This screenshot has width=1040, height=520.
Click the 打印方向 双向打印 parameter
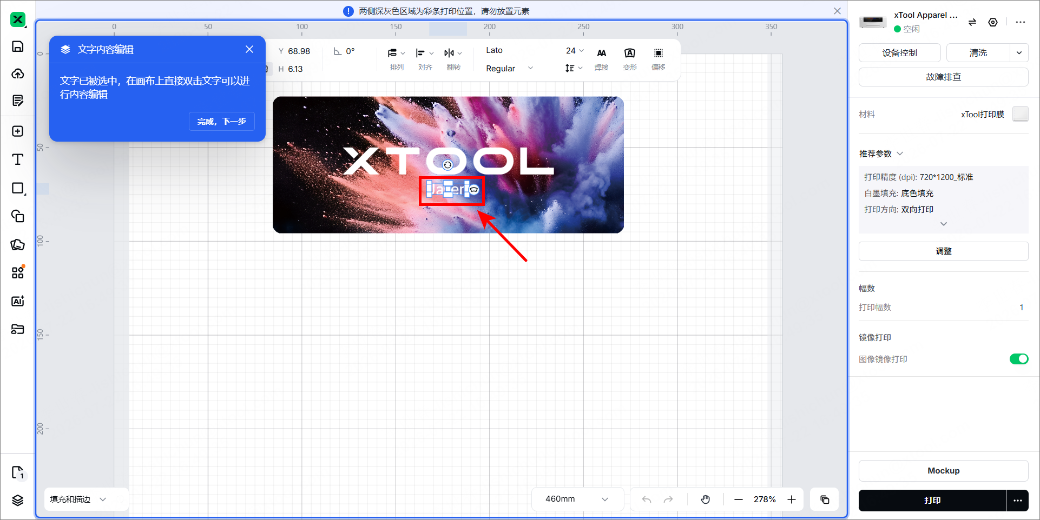coord(899,210)
